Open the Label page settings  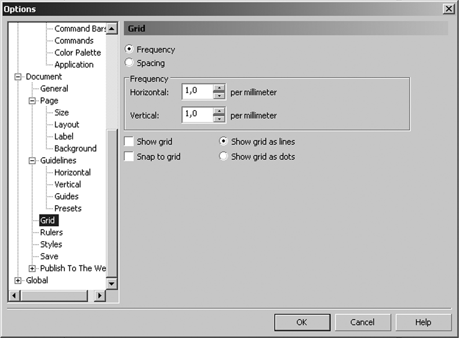[x=64, y=136]
